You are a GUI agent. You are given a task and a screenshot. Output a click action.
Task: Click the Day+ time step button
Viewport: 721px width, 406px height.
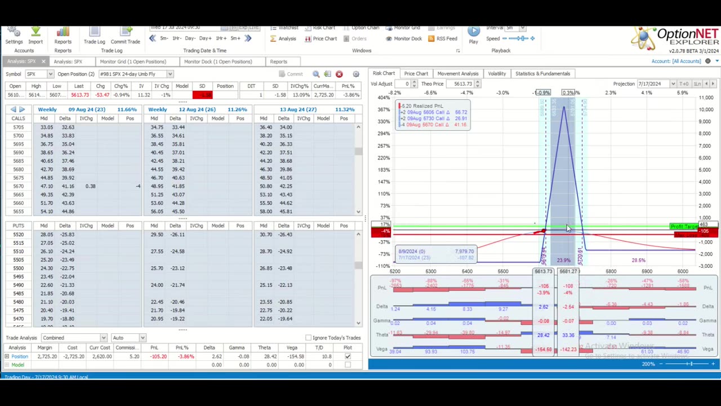205,38
